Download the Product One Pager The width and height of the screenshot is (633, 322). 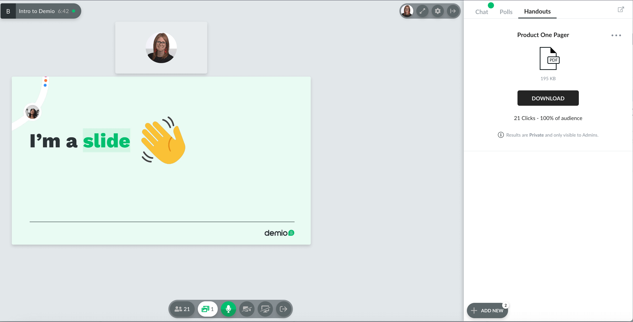pos(548,98)
